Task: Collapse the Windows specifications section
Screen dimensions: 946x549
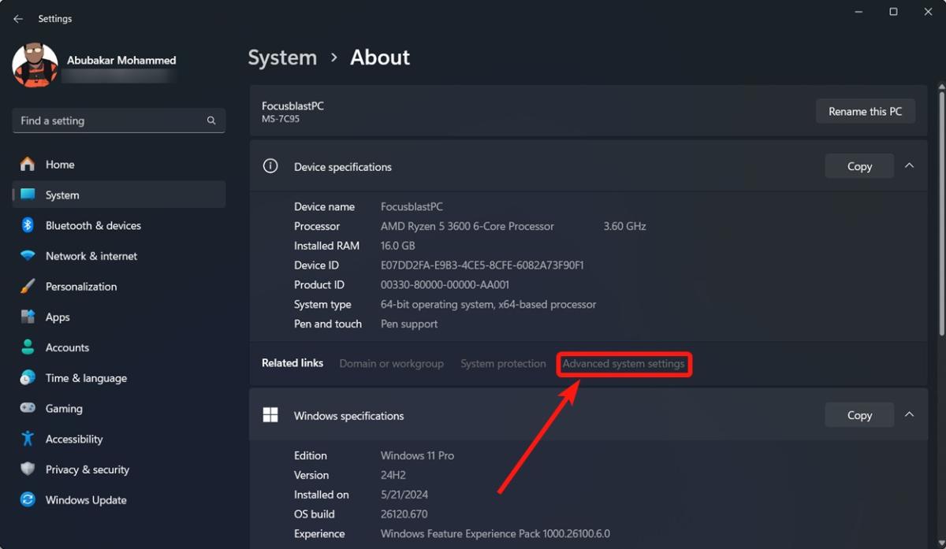Action: (x=909, y=414)
